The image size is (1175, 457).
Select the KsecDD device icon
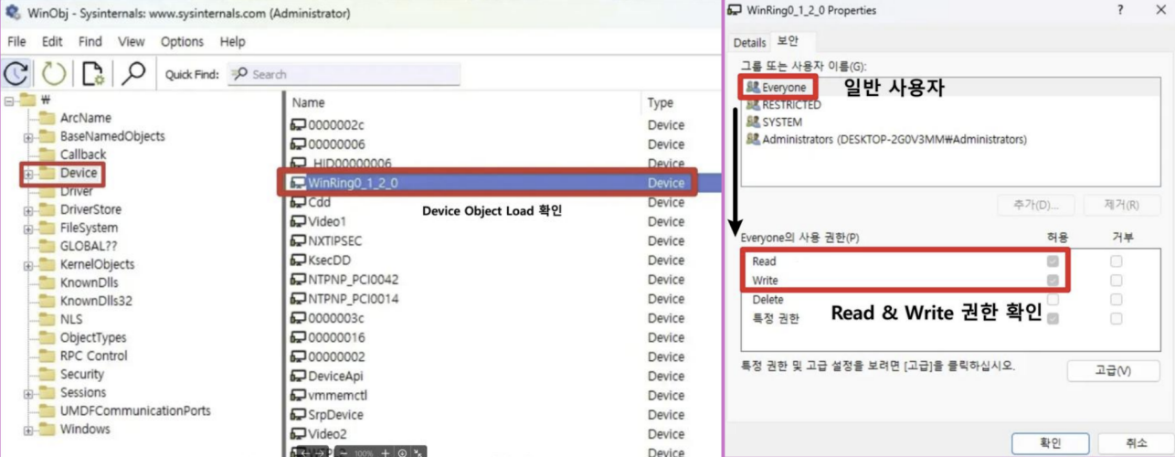298,260
